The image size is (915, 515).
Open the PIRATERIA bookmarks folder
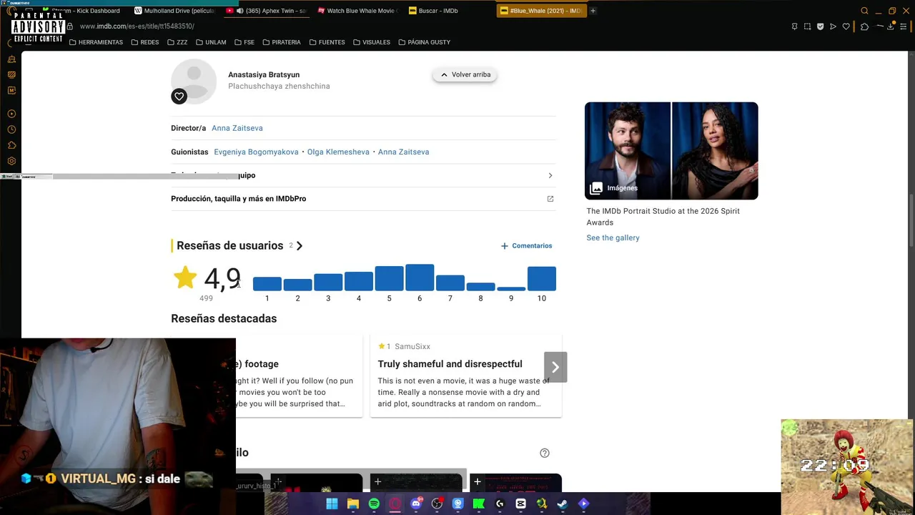click(x=282, y=42)
